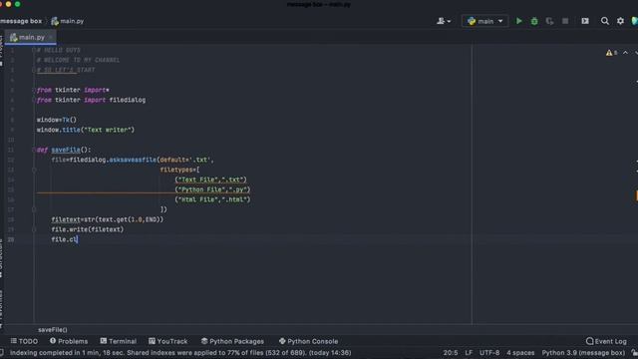Click the "Python File" tuple line
Viewport: 638px width, 359px height.
coord(212,189)
